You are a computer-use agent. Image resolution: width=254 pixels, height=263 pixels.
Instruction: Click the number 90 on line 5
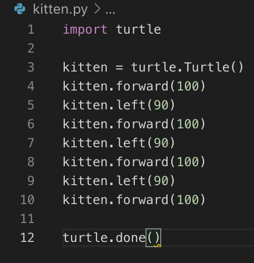pos(161,105)
